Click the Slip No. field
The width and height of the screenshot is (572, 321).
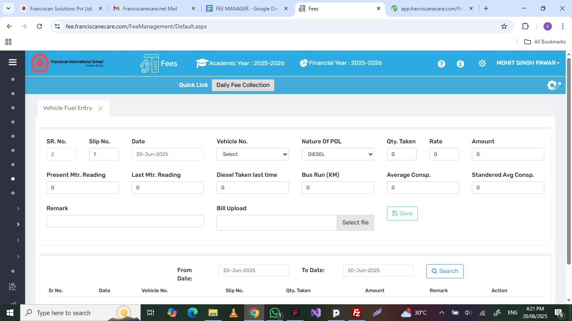(104, 154)
